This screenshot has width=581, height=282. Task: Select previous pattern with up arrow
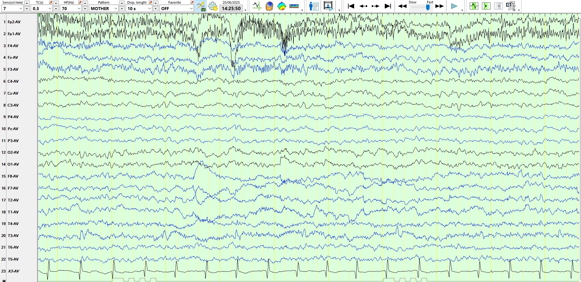tap(122, 3)
